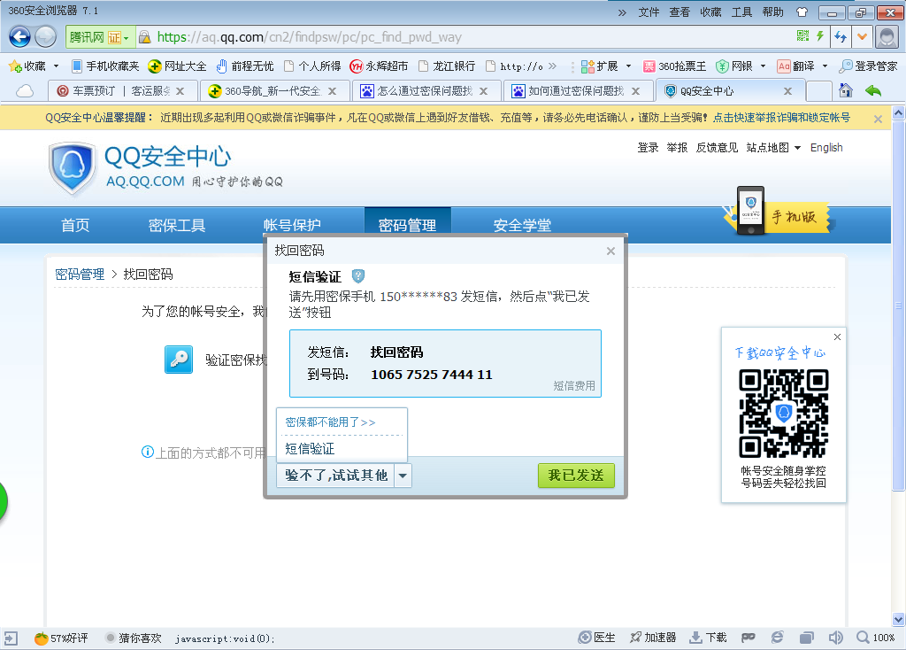Click the 验不了,试试其他 button
The width and height of the screenshot is (906, 650).
[335, 476]
